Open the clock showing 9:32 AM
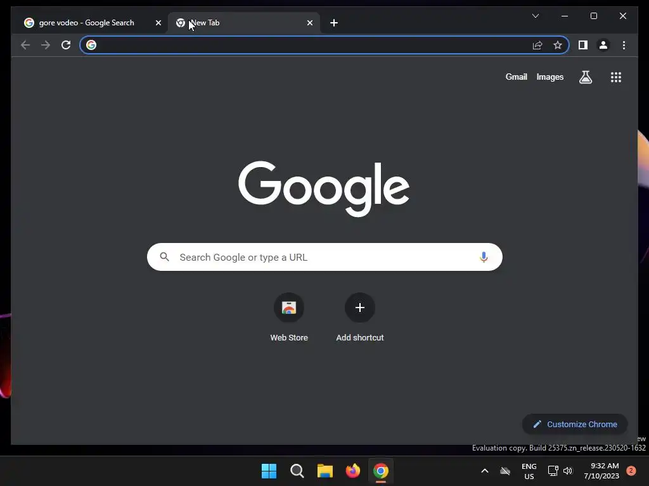 (x=601, y=471)
